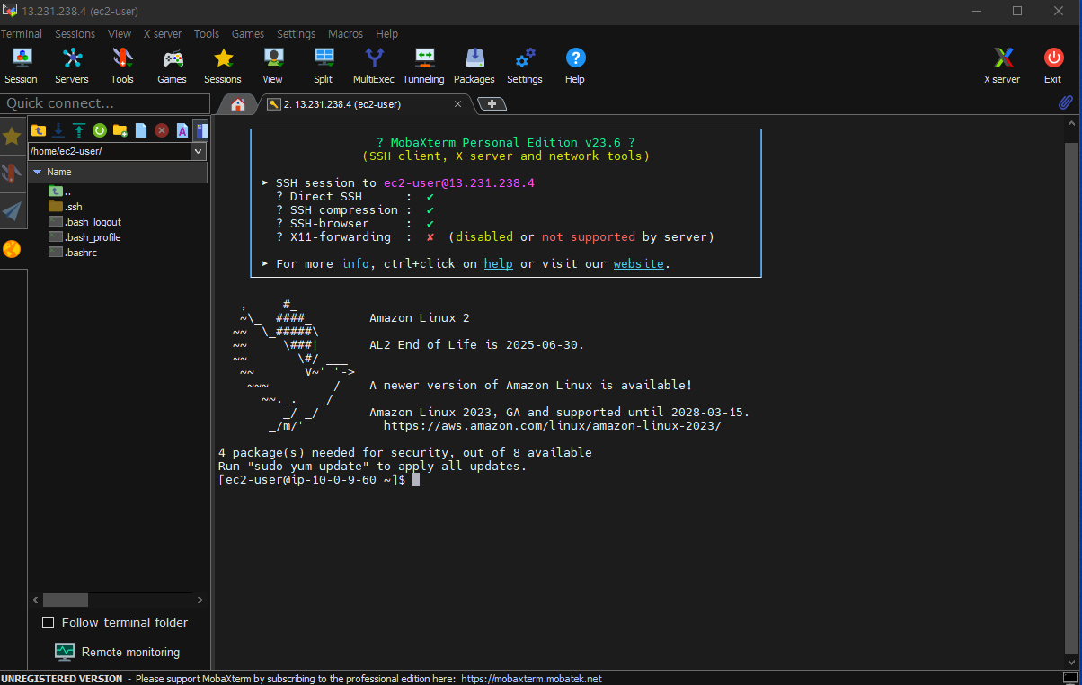Create a new folder in SFTP browser
The image size is (1082, 685).
(120, 130)
